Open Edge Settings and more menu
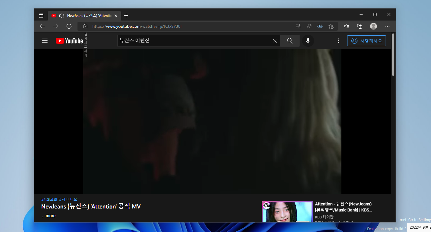 click(x=387, y=26)
